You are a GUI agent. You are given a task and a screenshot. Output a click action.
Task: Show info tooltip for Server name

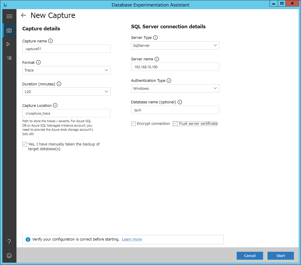157,59
